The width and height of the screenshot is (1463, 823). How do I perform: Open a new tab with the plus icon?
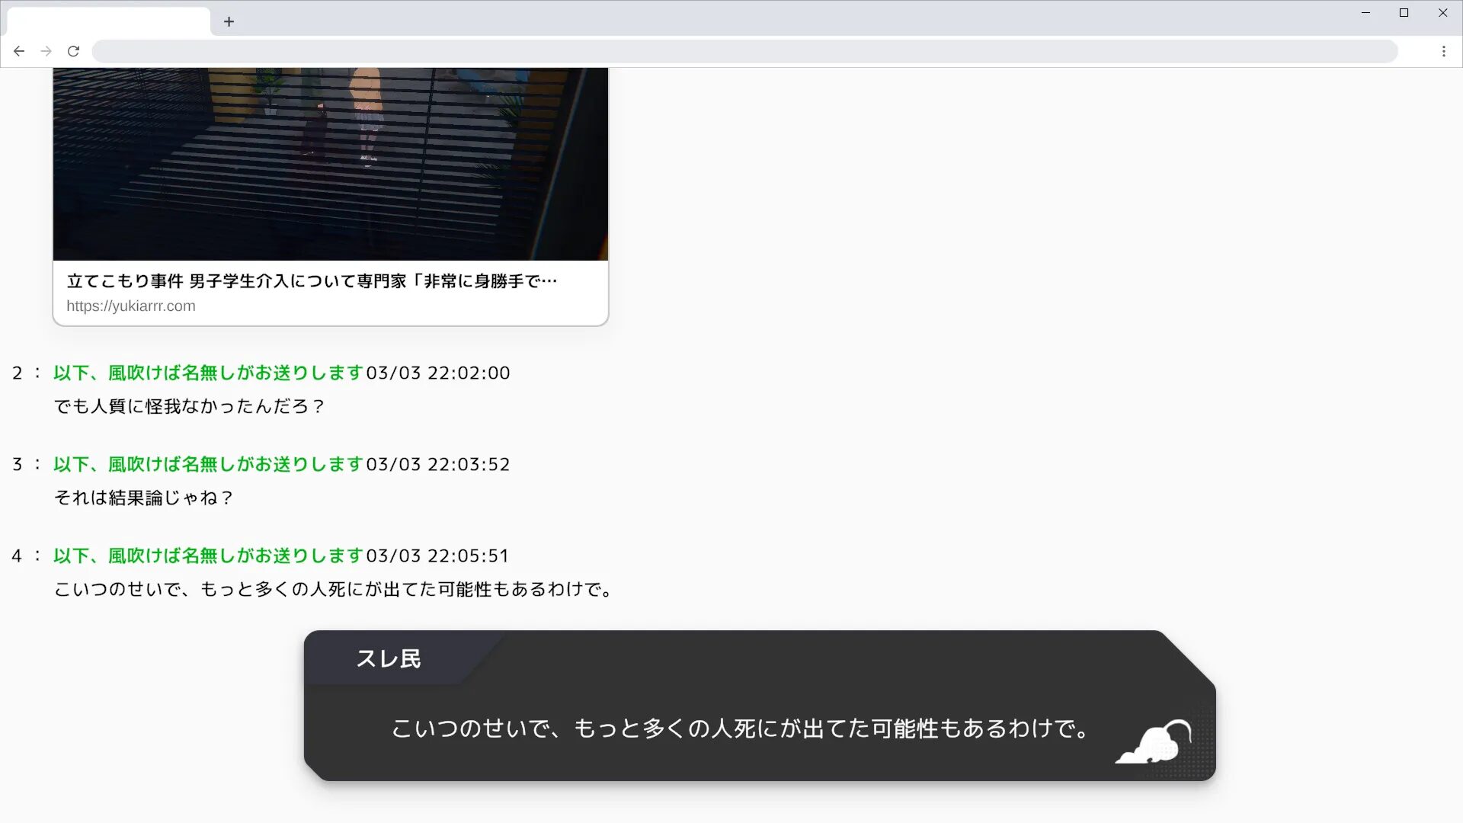pos(229,21)
